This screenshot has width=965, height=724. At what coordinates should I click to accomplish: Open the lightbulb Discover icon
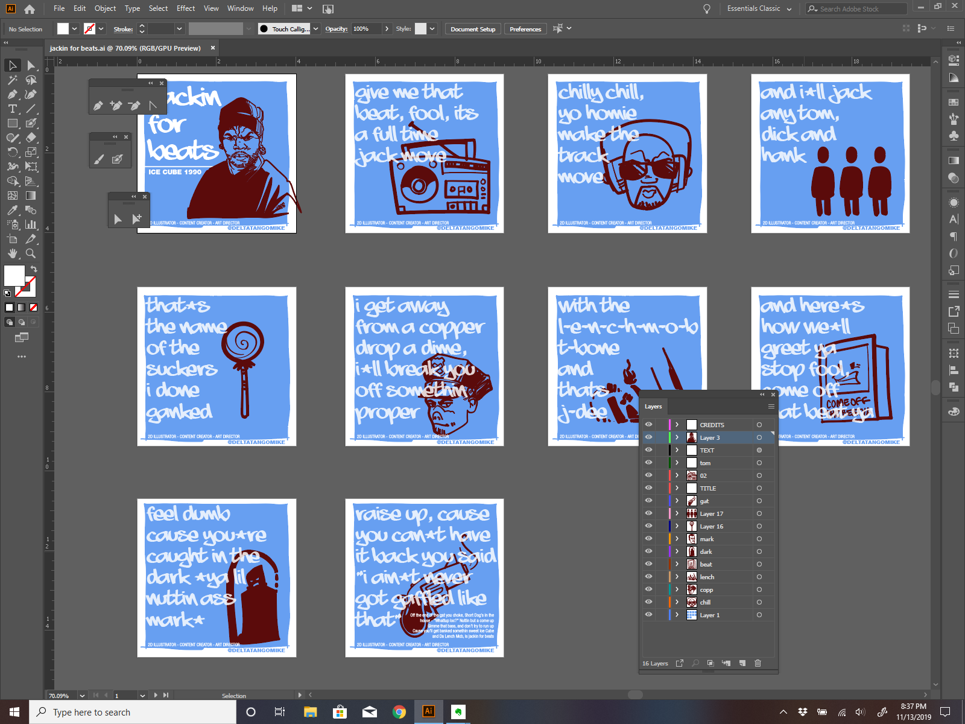(706, 9)
